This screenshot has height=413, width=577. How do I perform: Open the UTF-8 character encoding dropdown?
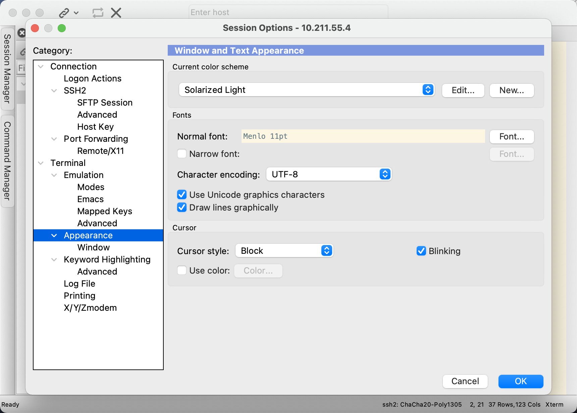tap(384, 174)
